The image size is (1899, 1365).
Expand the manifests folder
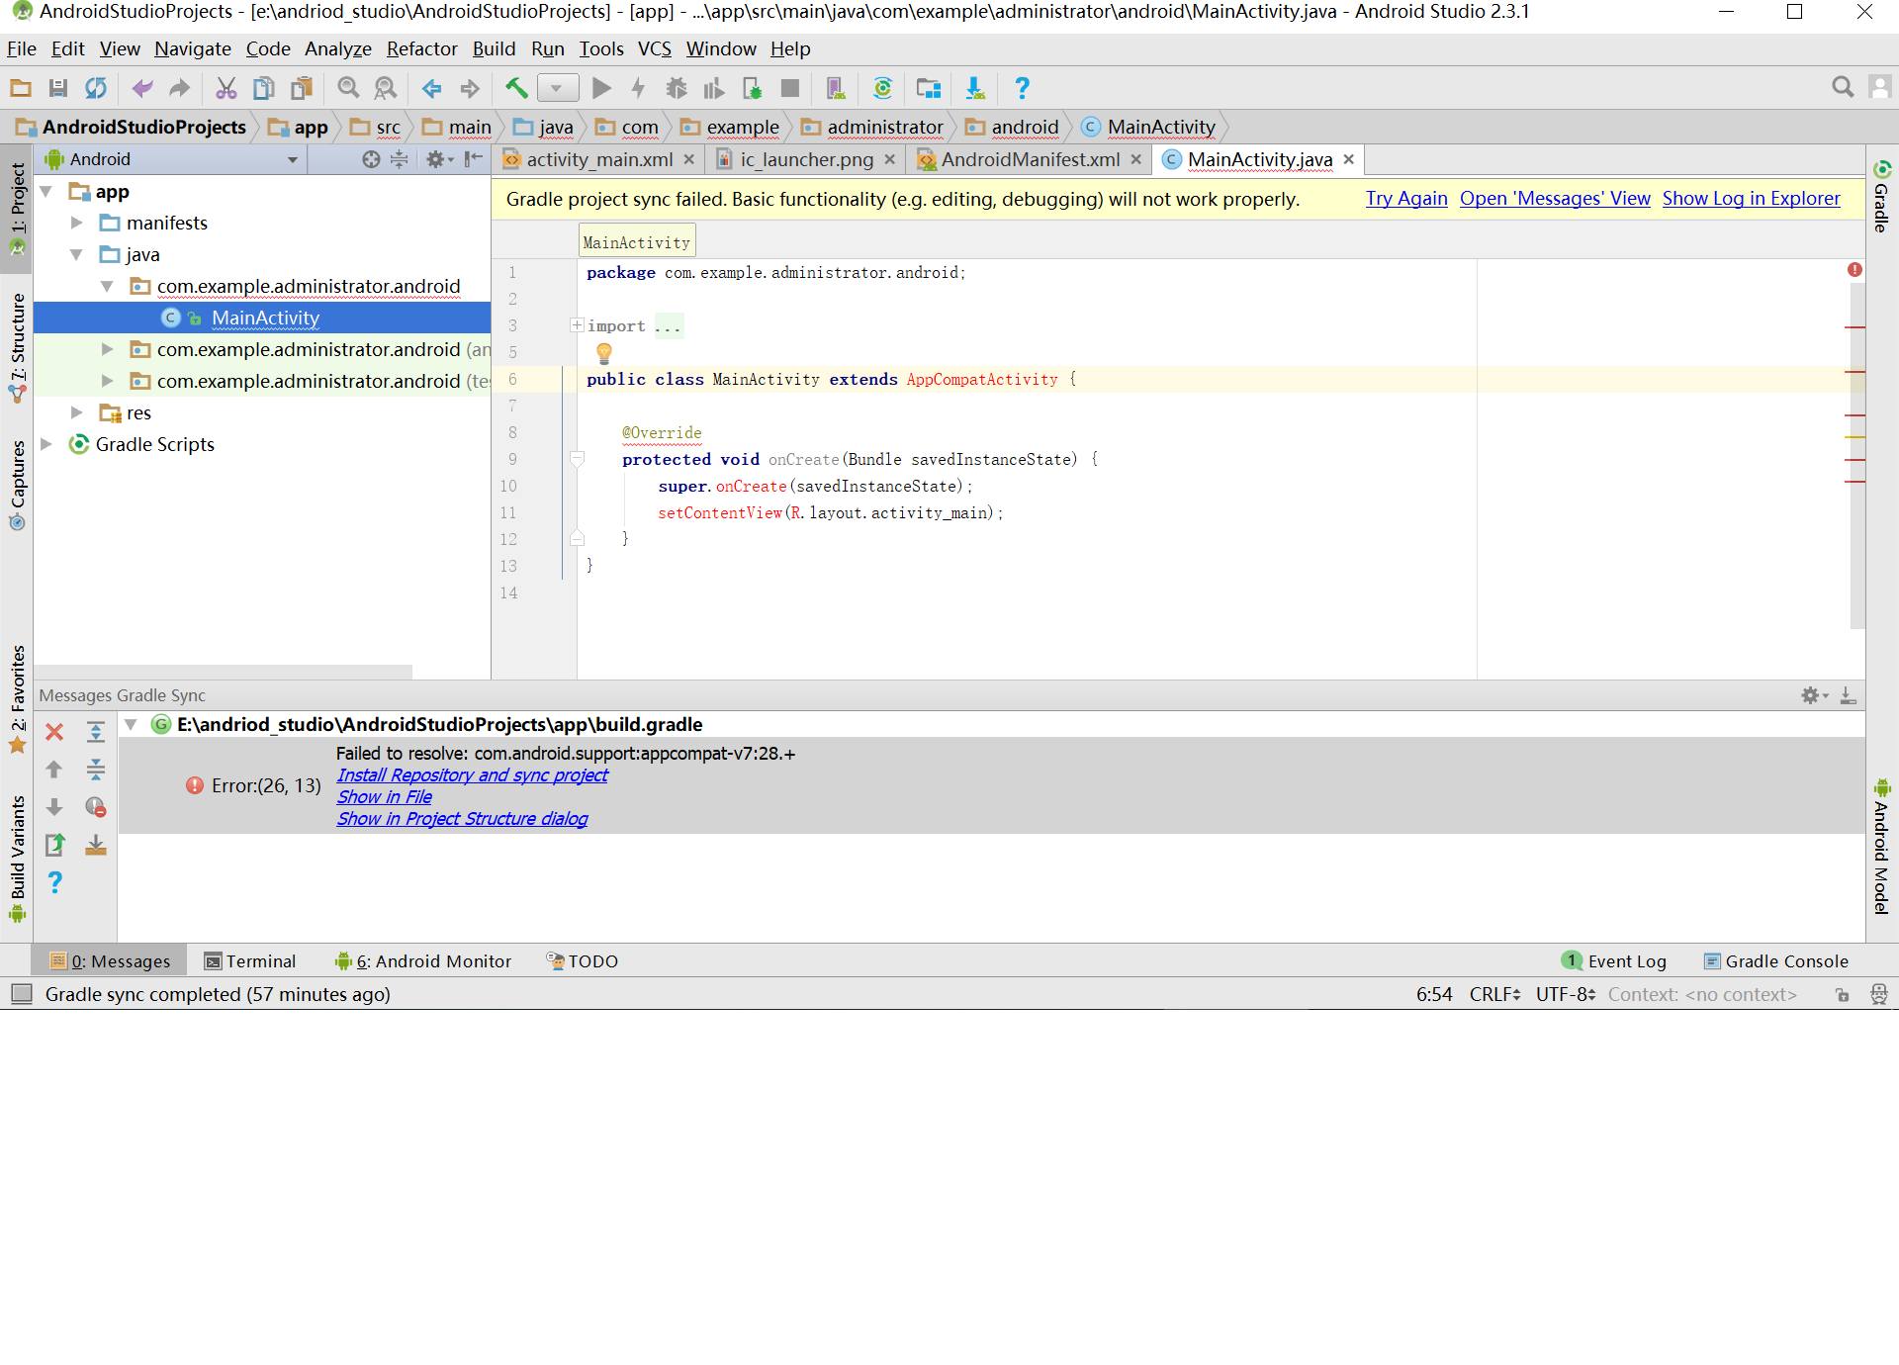[76, 224]
